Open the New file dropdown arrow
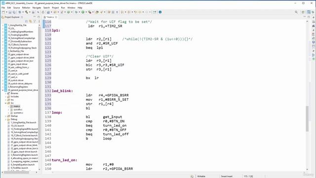 tap(6, 12)
